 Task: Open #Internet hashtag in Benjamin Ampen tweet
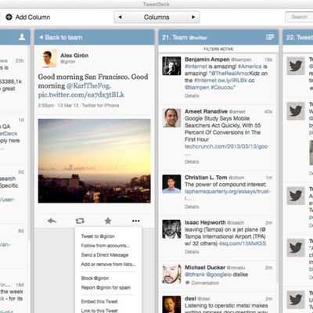(196, 67)
